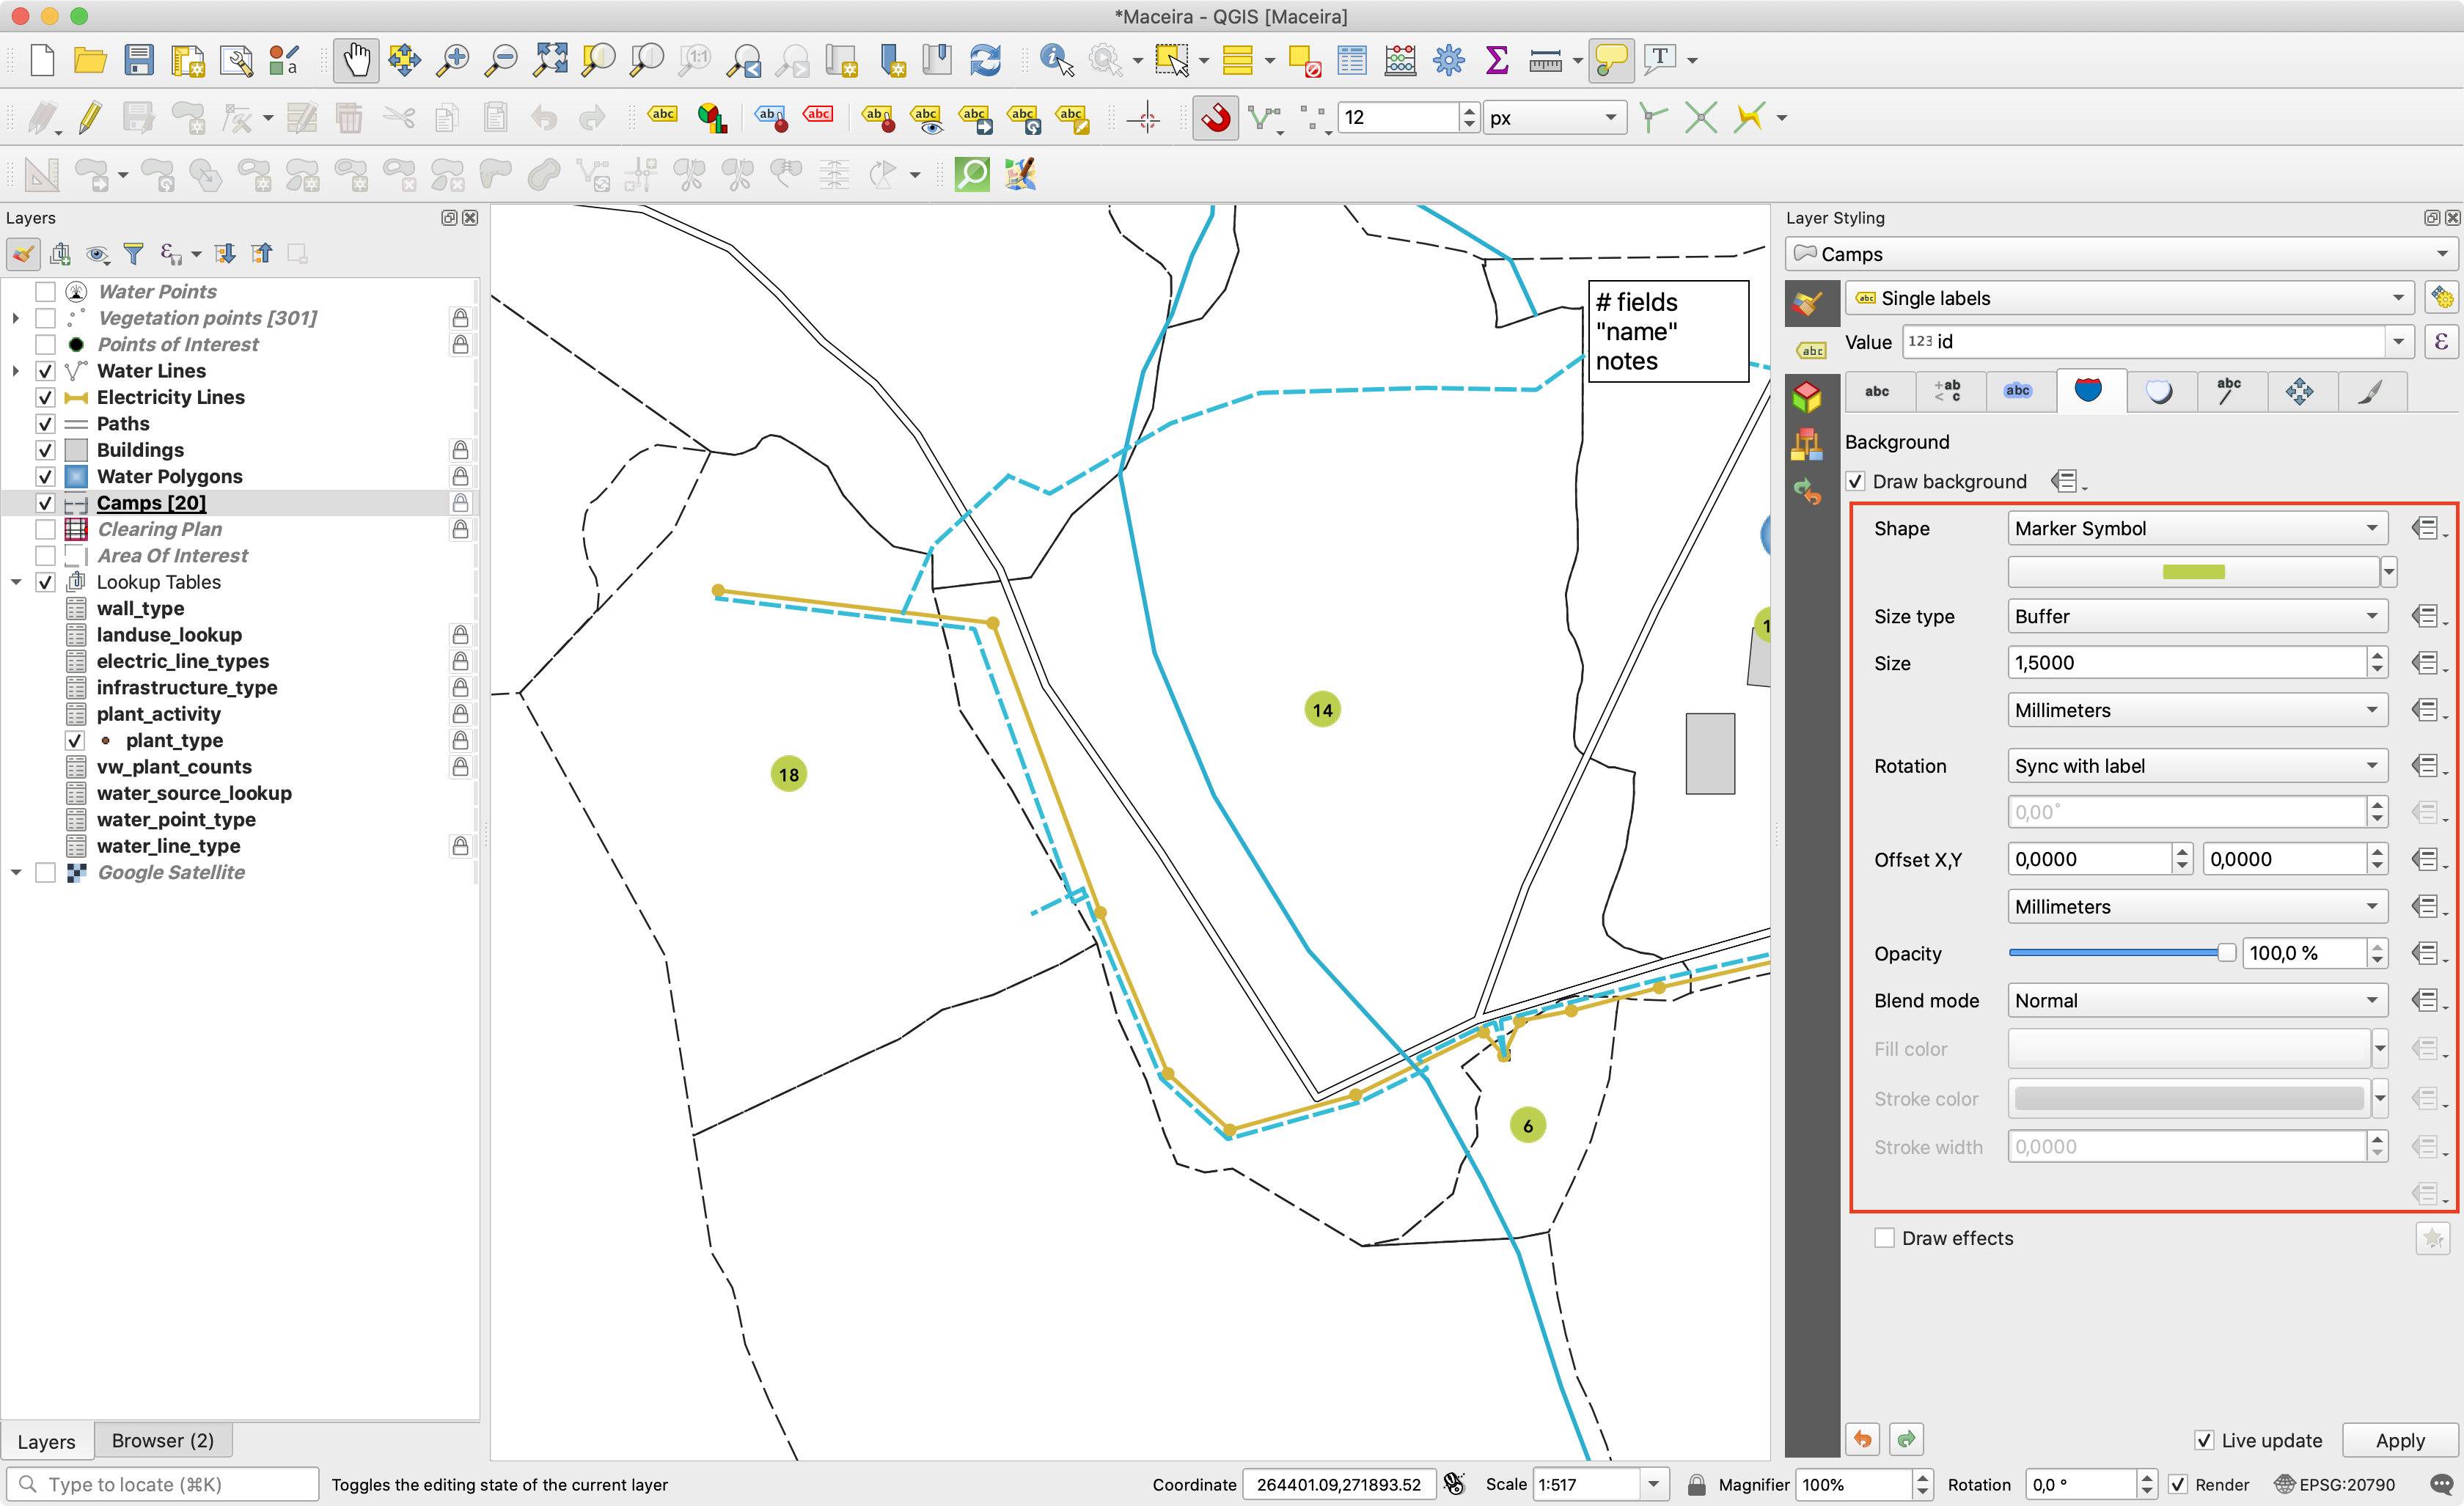The height and width of the screenshot is (1506, 2464).
Task: Open the label Placement settings tab icon
Action: pyautogui.click(x=2298, y=391)
